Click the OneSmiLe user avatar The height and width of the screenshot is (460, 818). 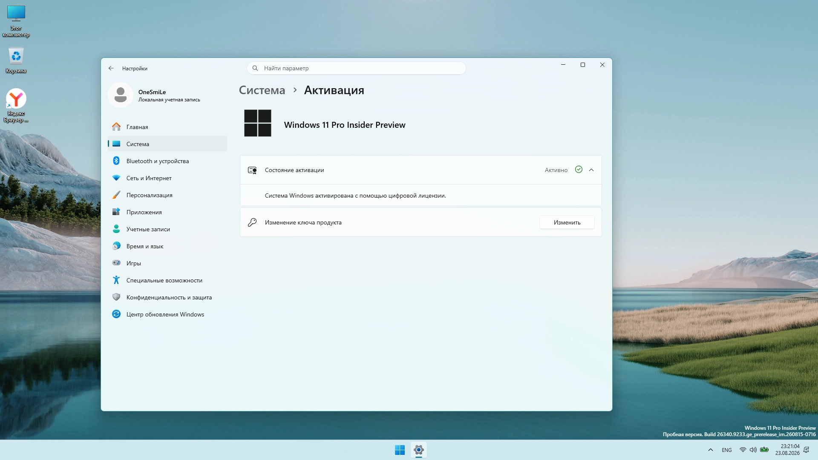point(121,95)
